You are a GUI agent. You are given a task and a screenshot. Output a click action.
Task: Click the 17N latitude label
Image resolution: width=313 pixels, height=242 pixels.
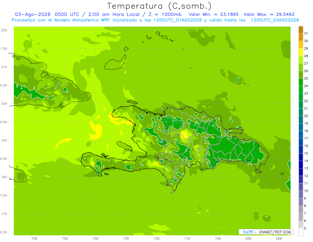click(x=4, y=214)
